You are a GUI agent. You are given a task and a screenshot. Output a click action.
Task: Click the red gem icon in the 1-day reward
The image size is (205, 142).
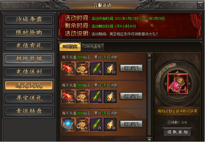(68, 68)
